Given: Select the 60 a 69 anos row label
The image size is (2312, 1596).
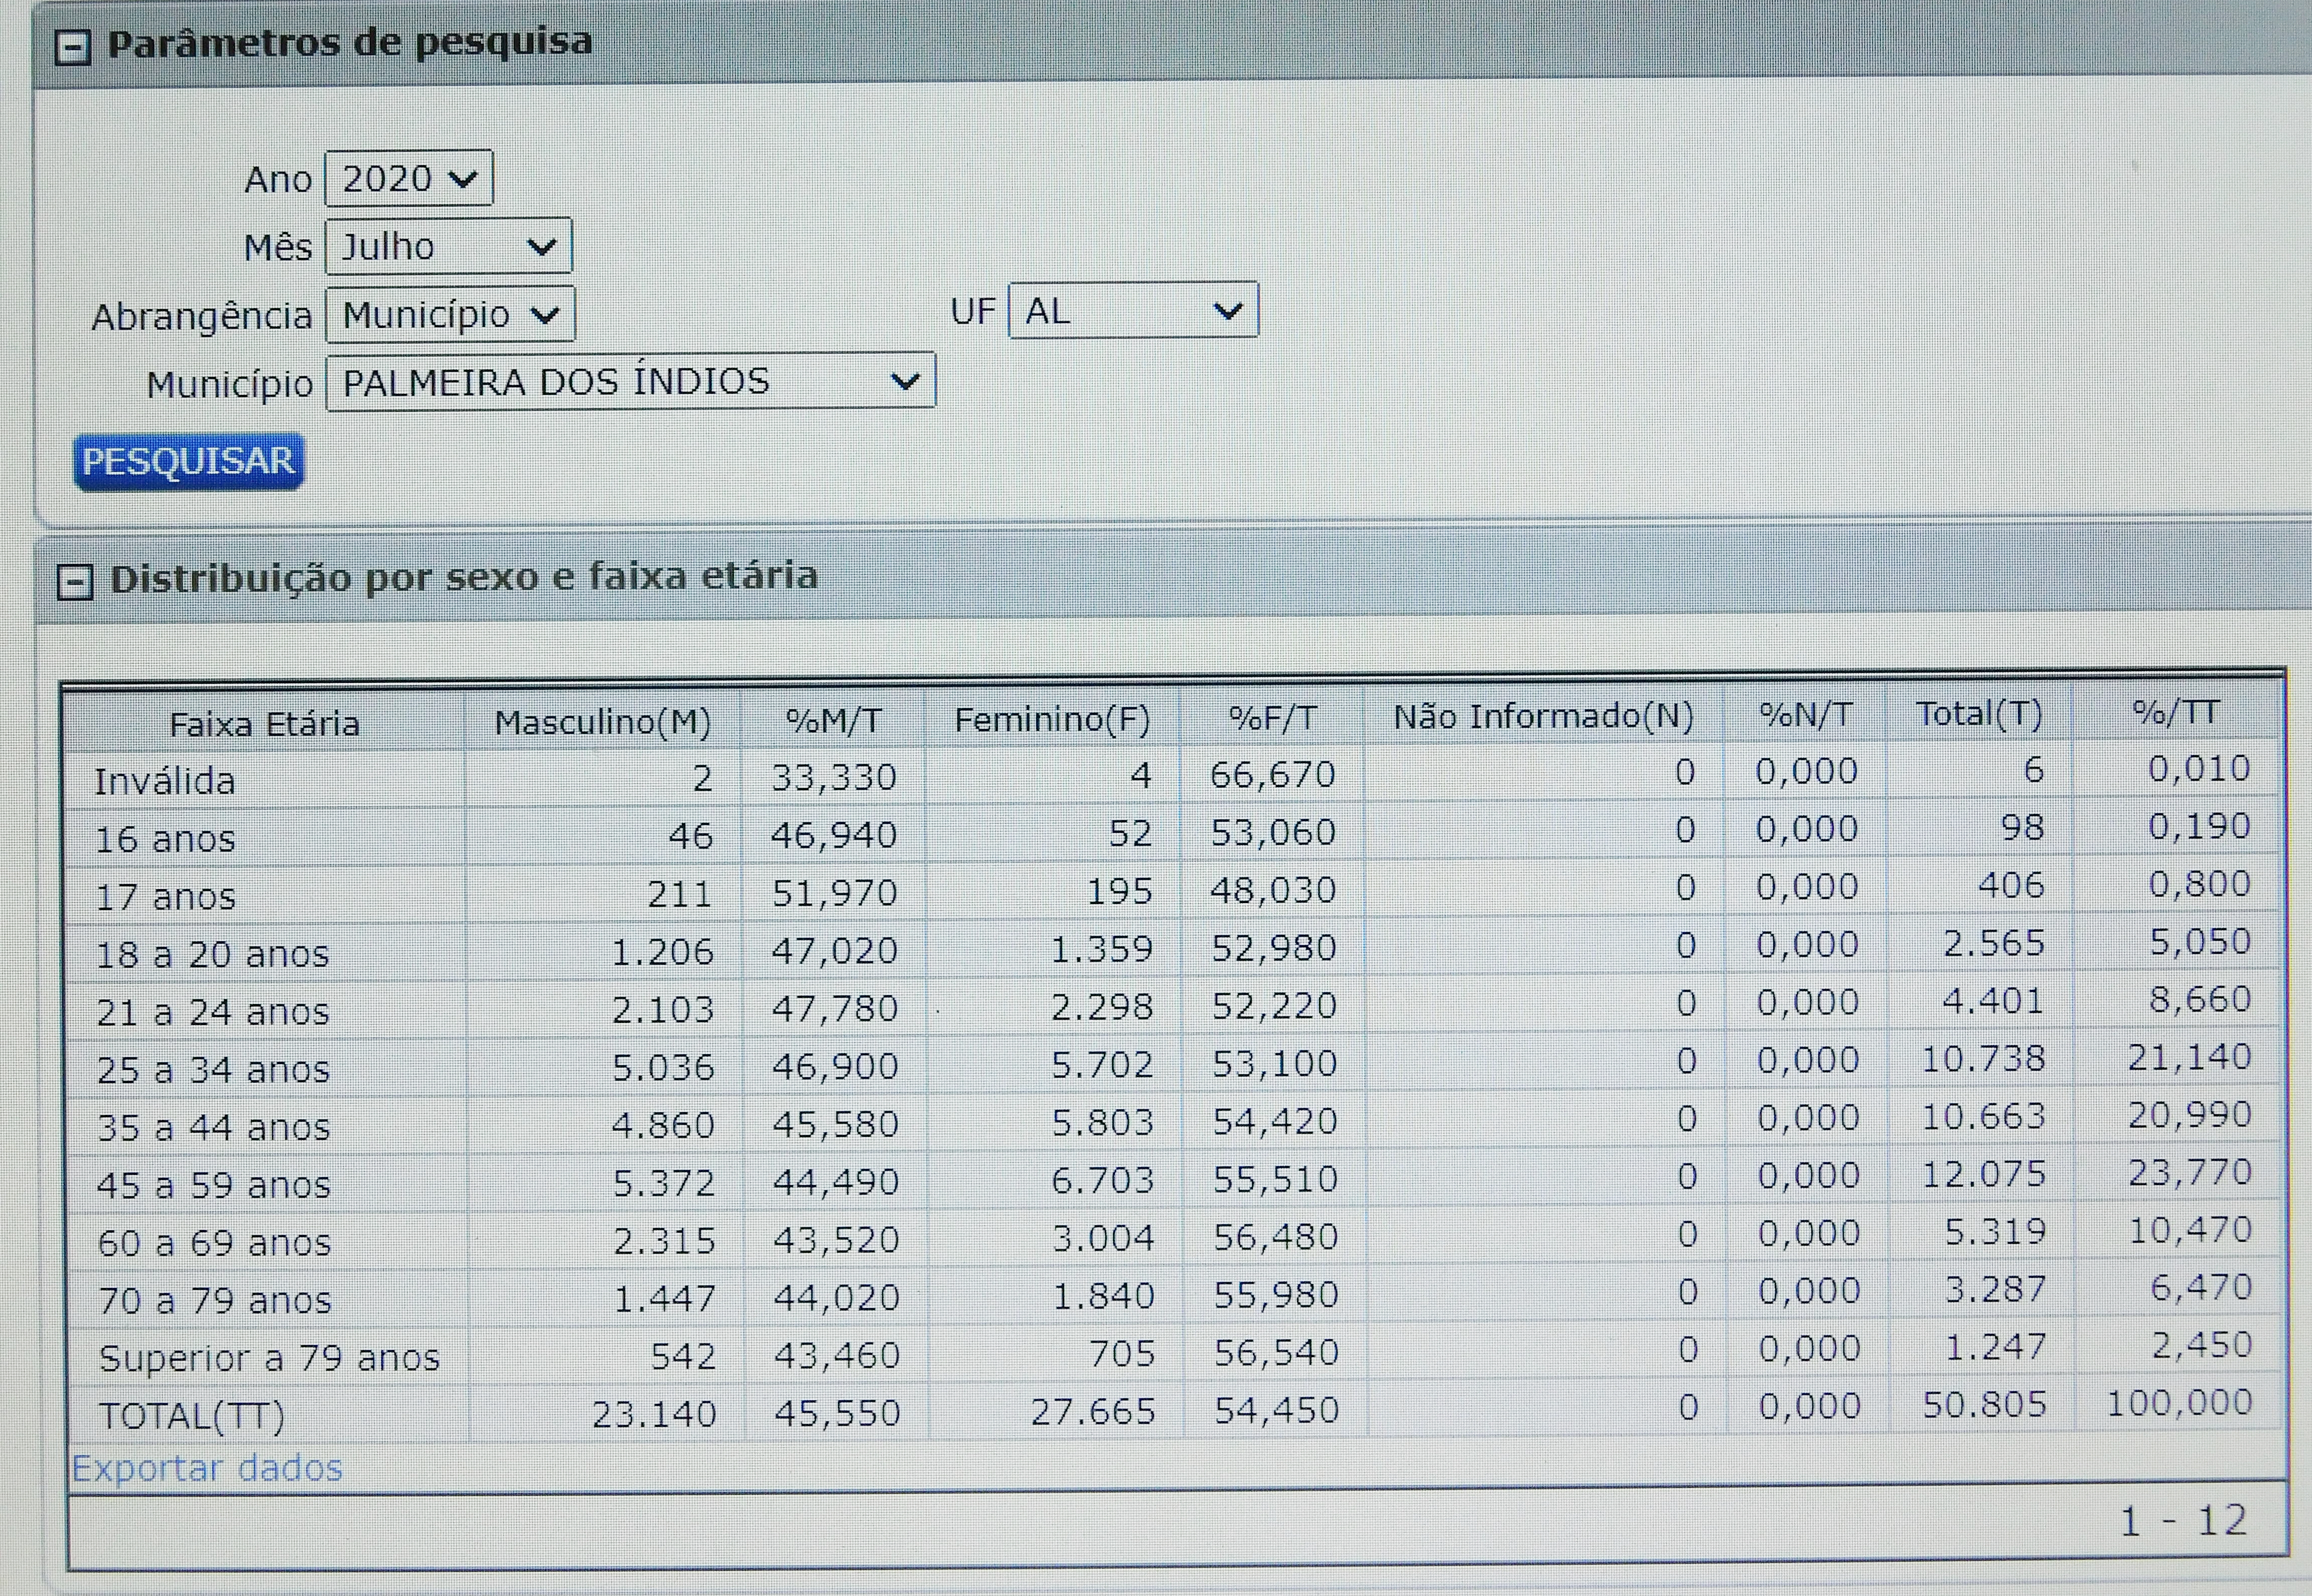Looking at the screenshot, I should point(214,1243).
